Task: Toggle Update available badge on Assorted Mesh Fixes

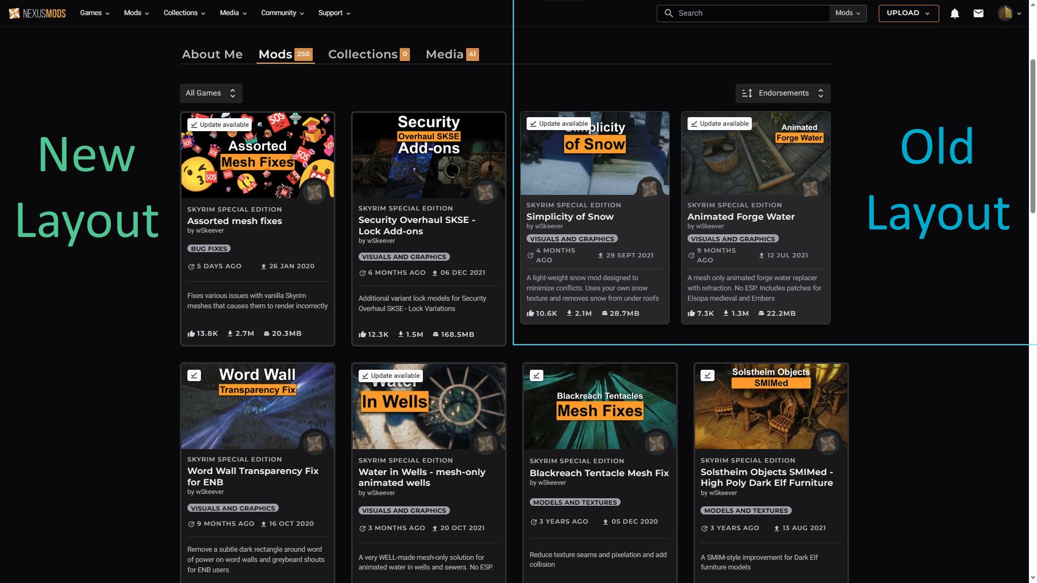Action: pos(219,125)
